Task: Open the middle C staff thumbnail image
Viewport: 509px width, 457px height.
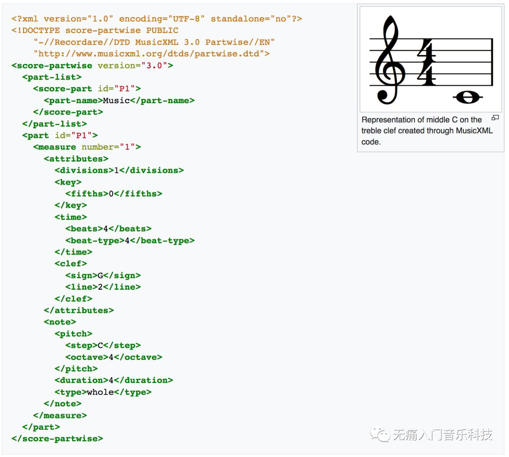Action: point(430,59)
